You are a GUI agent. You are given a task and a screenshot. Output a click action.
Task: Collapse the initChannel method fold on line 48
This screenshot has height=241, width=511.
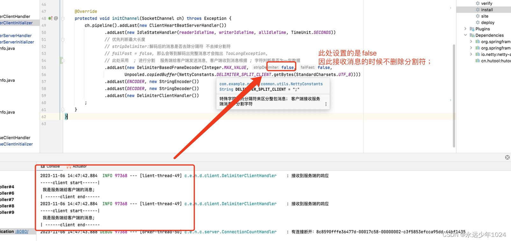tap(63, 18)
